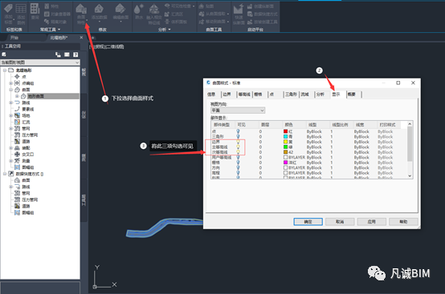
Task: Open 对象查看器 from the ribbon
Action: [x=57, y=14]
